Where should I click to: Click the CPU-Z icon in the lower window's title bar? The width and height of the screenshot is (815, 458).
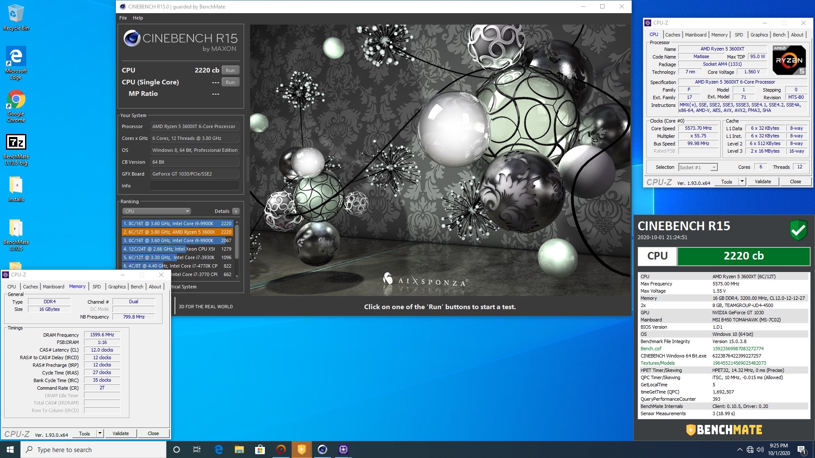click(6, 275)
